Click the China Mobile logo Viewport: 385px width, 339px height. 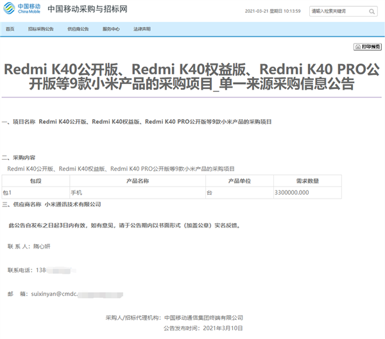point(22,8)
